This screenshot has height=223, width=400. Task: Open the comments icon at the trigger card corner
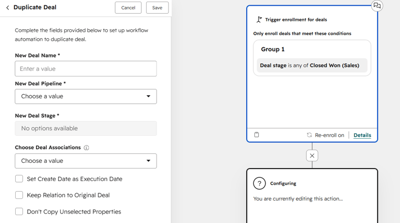click(x=377, y=6)
